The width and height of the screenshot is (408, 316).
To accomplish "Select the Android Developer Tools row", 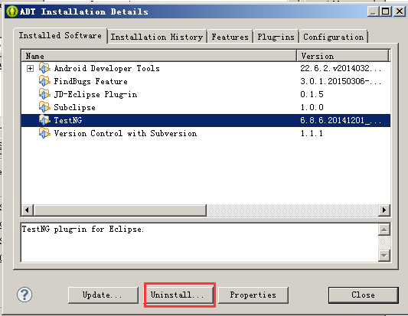I will click(206, 68).
